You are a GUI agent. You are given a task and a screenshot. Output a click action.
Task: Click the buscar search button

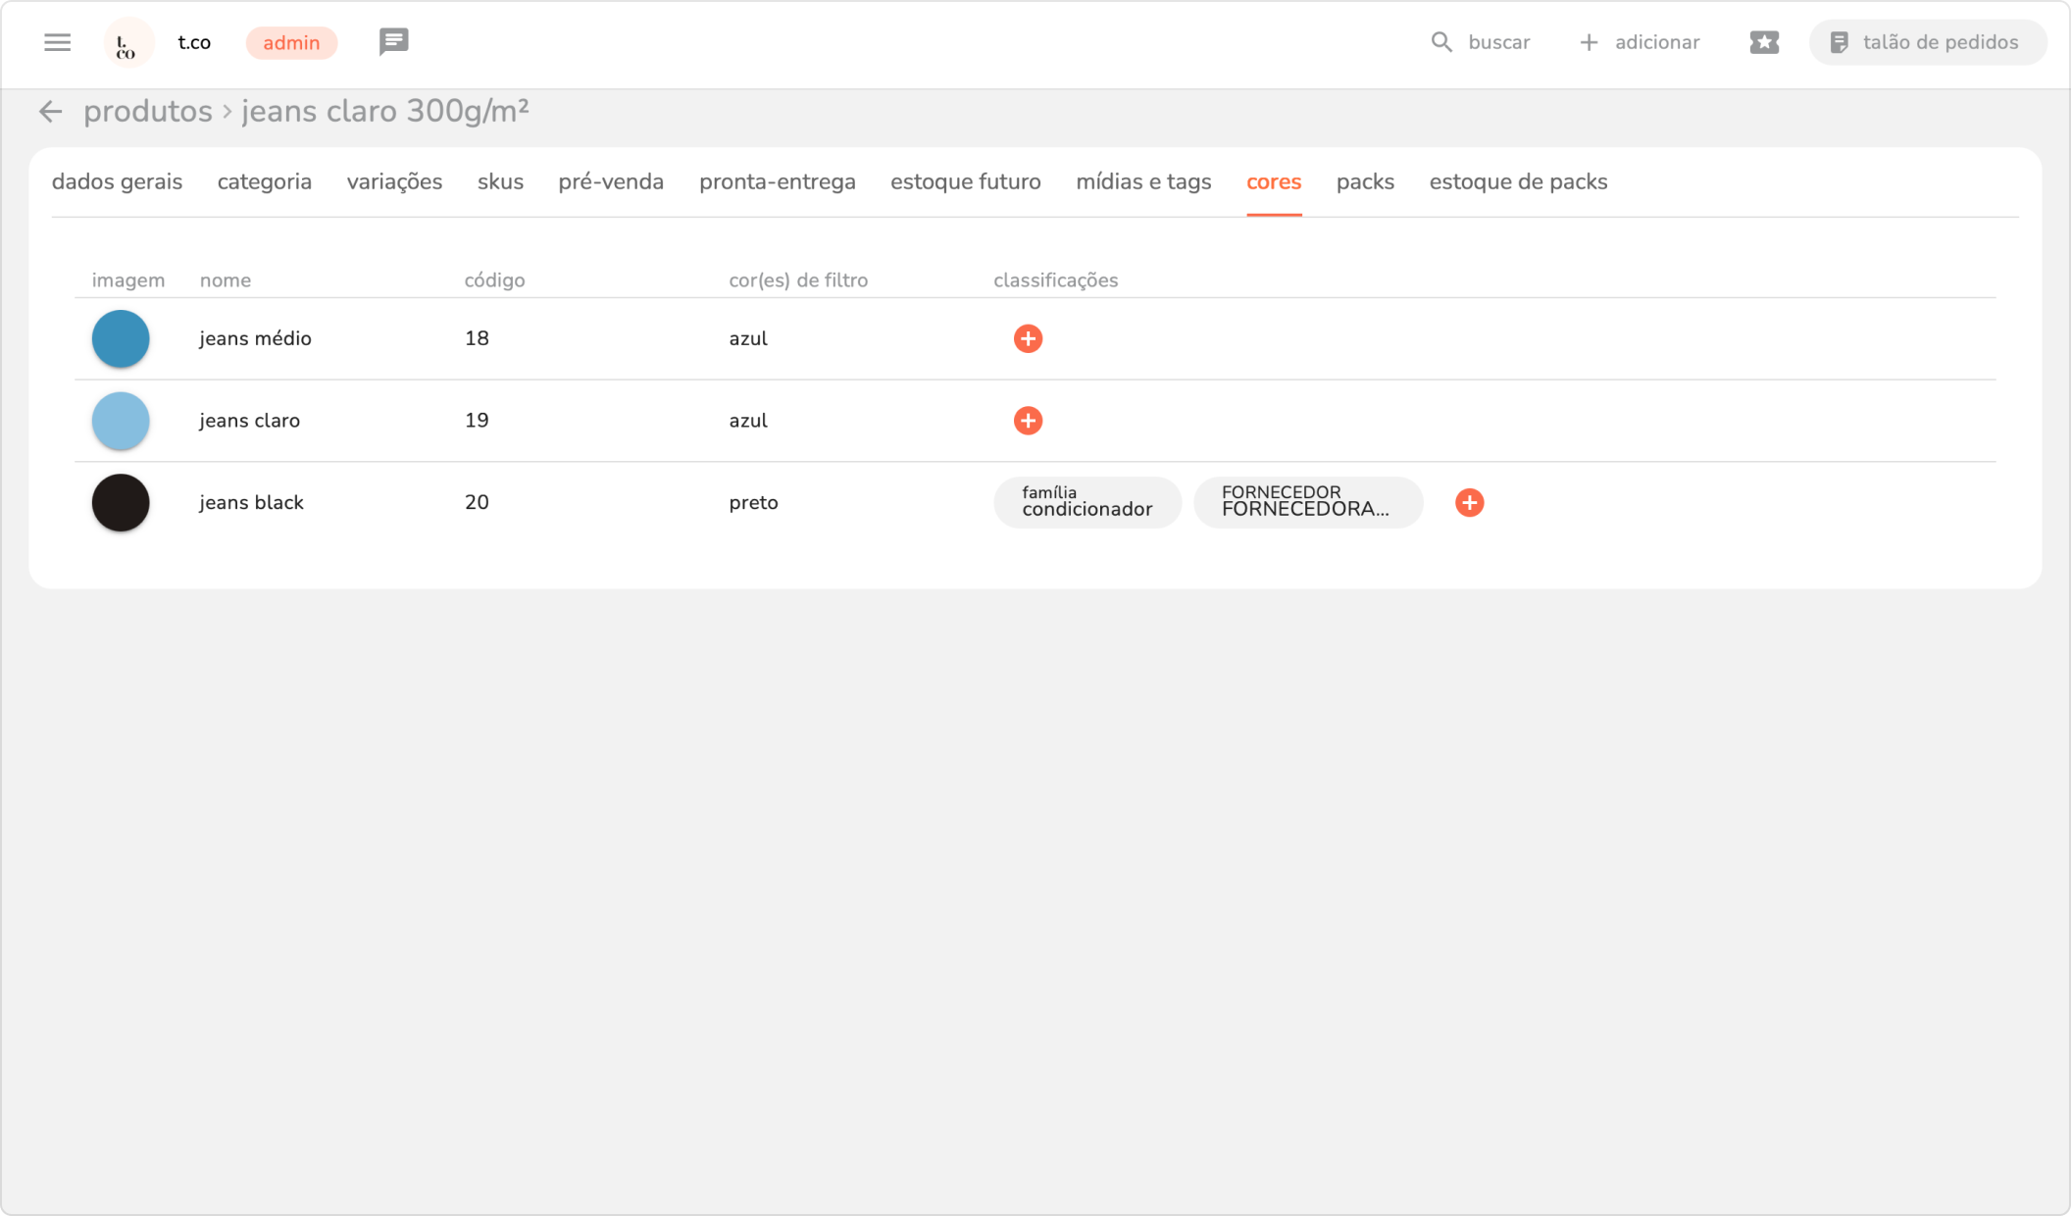[1481, 42]
